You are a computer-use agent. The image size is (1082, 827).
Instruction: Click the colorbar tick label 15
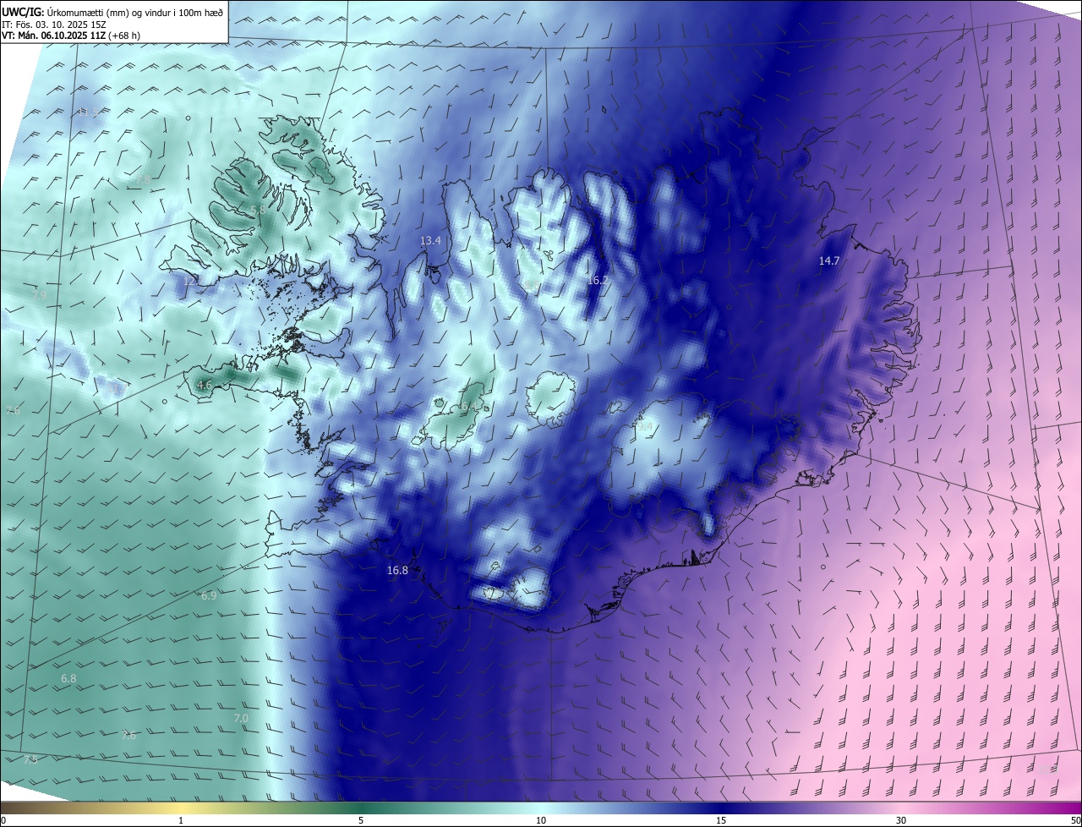tap(721, 821)
